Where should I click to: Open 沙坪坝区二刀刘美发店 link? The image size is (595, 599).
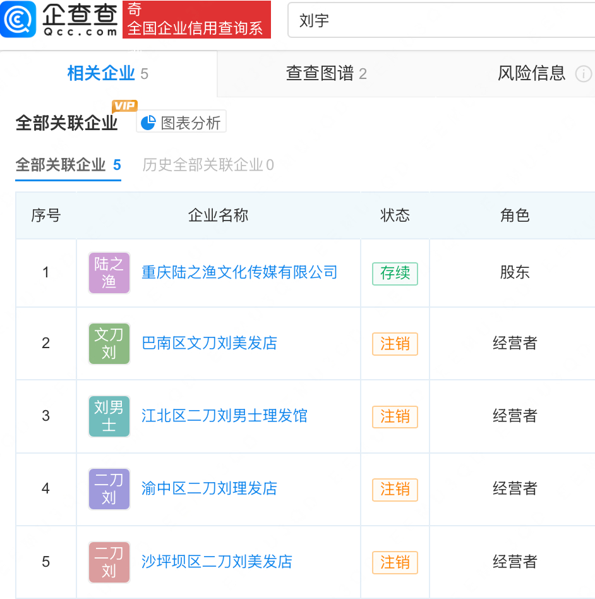(x=217, y=562)
